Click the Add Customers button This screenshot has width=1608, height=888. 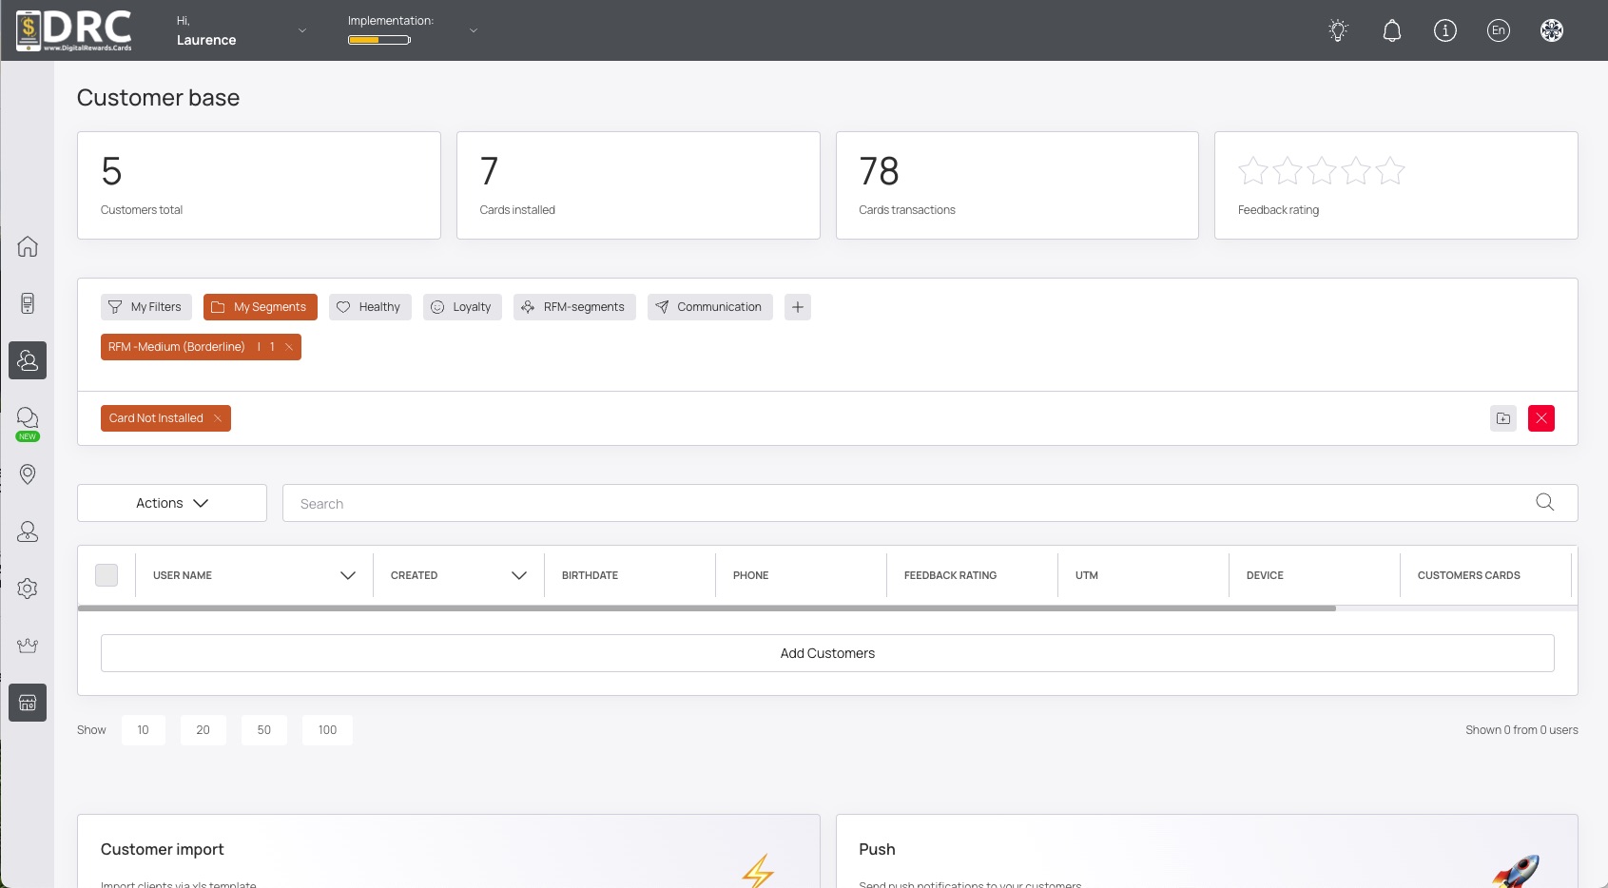(827, 653)
